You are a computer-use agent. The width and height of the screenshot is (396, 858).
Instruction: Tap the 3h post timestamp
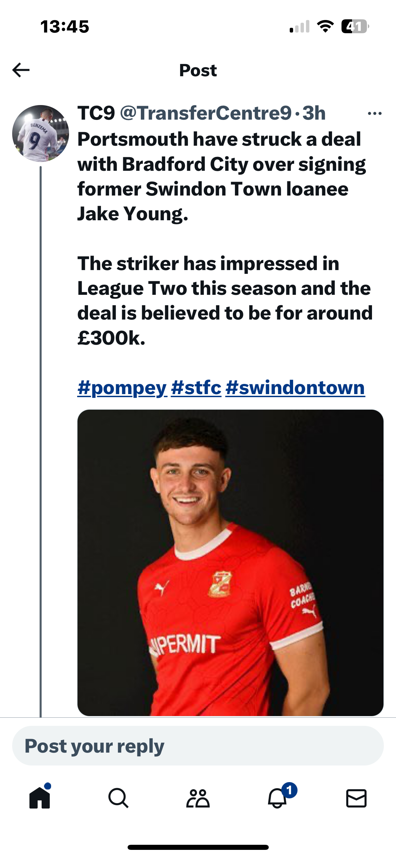click(x=314, y=113)
